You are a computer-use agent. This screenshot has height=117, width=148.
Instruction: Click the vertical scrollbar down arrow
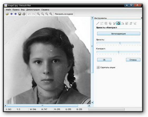click(x=92, y=102)
